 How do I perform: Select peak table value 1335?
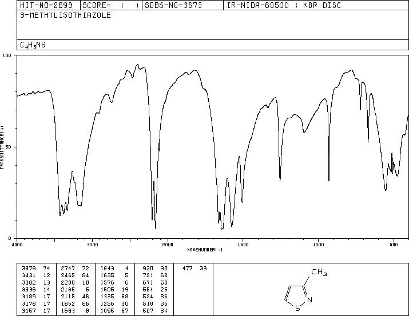(x=107, y=297)
